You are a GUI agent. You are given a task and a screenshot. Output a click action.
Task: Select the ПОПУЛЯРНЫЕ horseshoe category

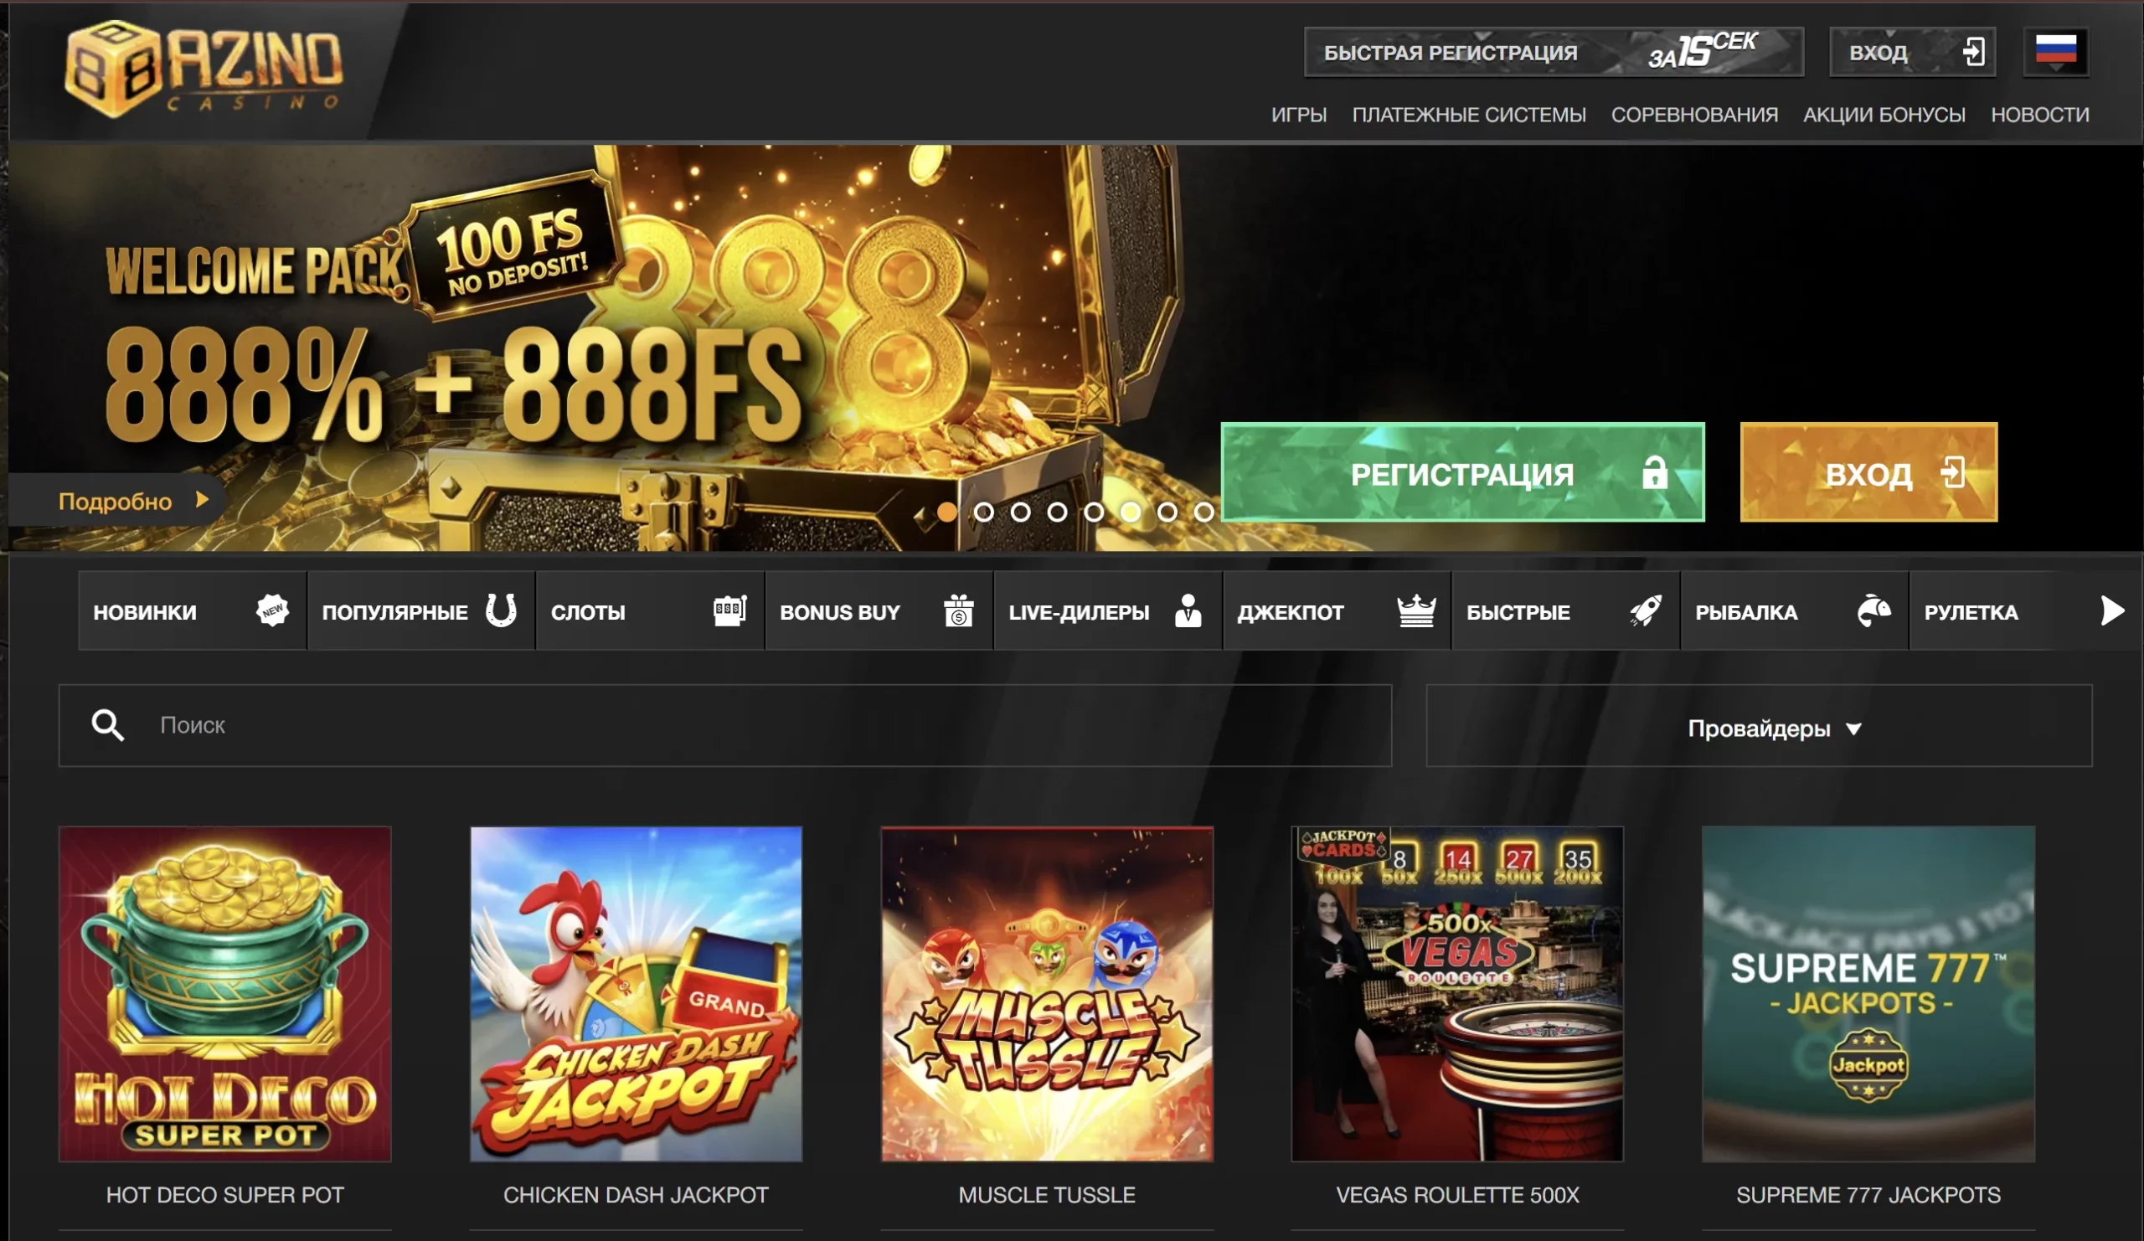pos(421,610)
